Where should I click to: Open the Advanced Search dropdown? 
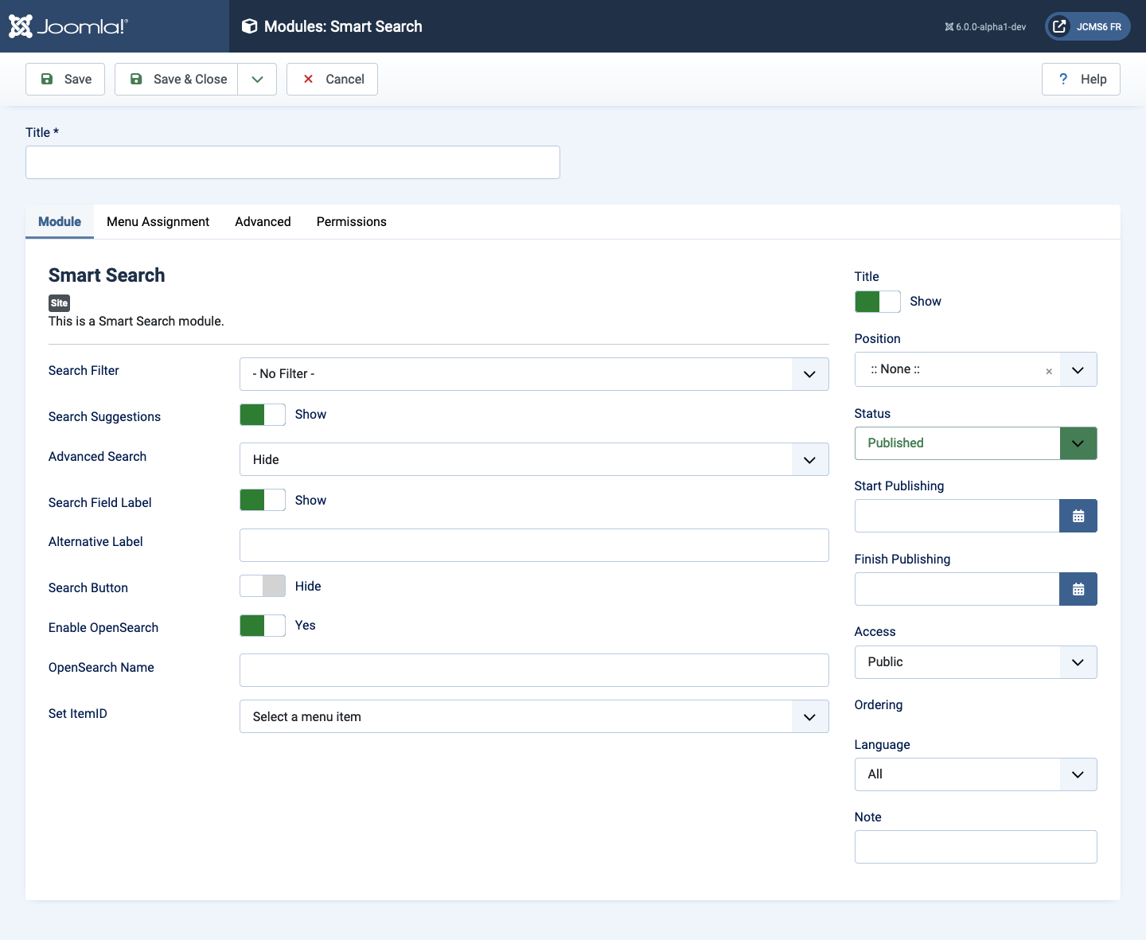[534, 459]
